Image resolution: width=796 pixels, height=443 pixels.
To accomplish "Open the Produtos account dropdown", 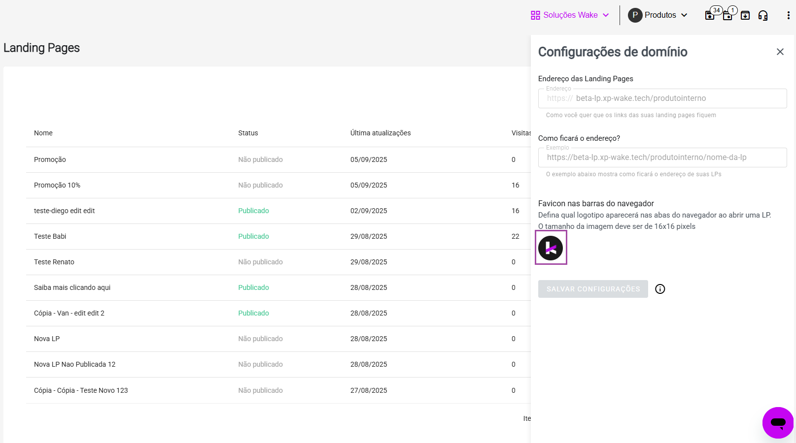I will tap(658, 15).
